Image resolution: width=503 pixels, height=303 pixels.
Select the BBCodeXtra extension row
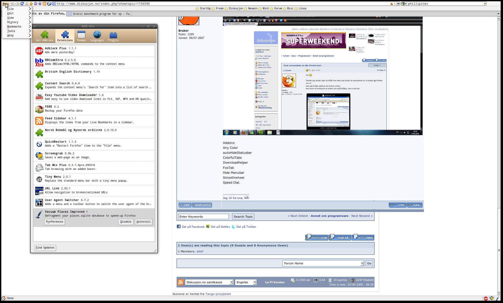tap(94, 62)
